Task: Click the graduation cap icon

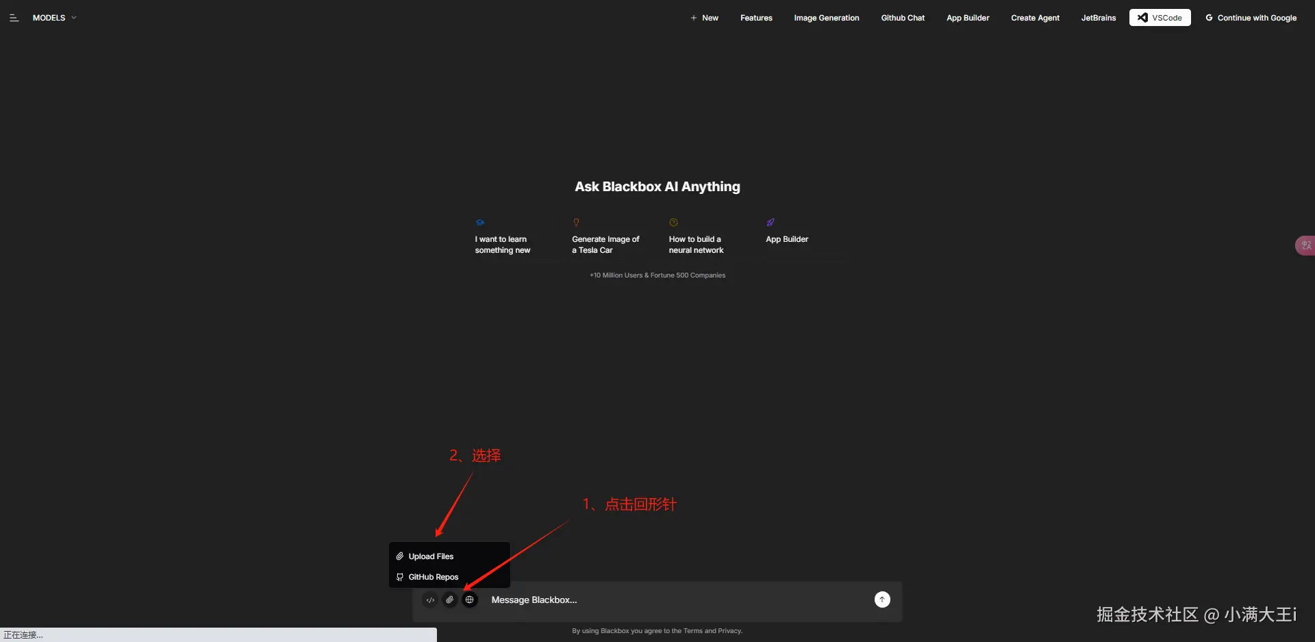Action: 479,223
